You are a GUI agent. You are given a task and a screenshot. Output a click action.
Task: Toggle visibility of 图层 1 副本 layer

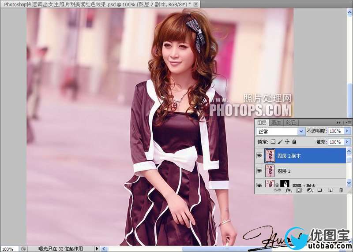(x=259, y=185)
